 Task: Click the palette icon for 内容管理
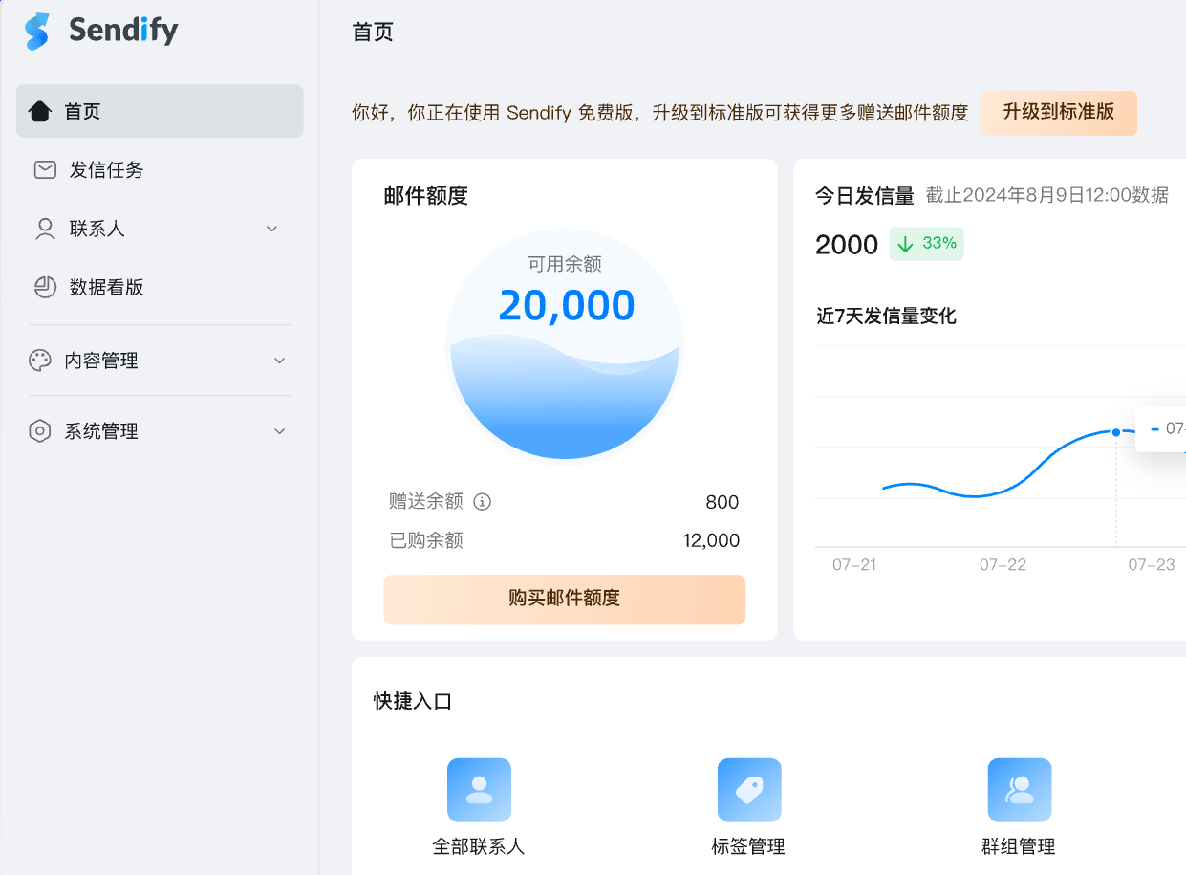click(40, 361)
